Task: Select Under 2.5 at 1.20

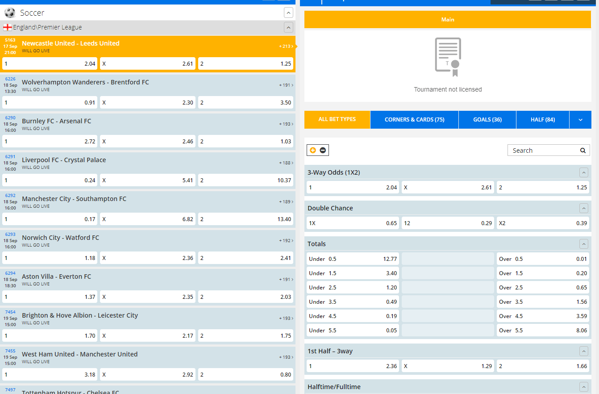Action: point(353,288)
